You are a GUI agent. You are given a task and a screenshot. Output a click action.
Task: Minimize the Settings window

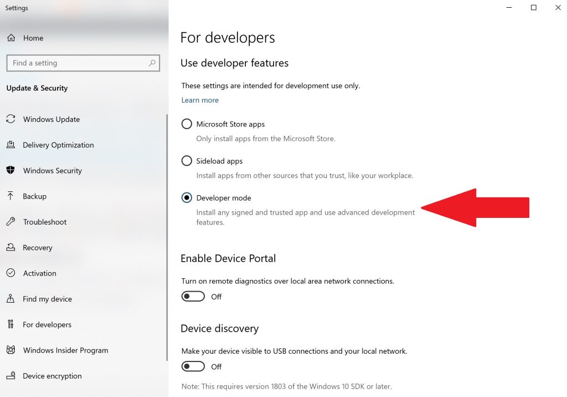[x=509, y=8]
